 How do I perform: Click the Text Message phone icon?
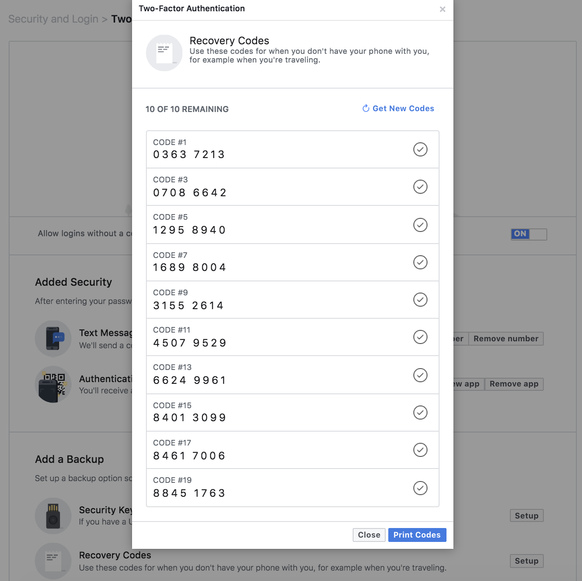click(x=53, y=339)
